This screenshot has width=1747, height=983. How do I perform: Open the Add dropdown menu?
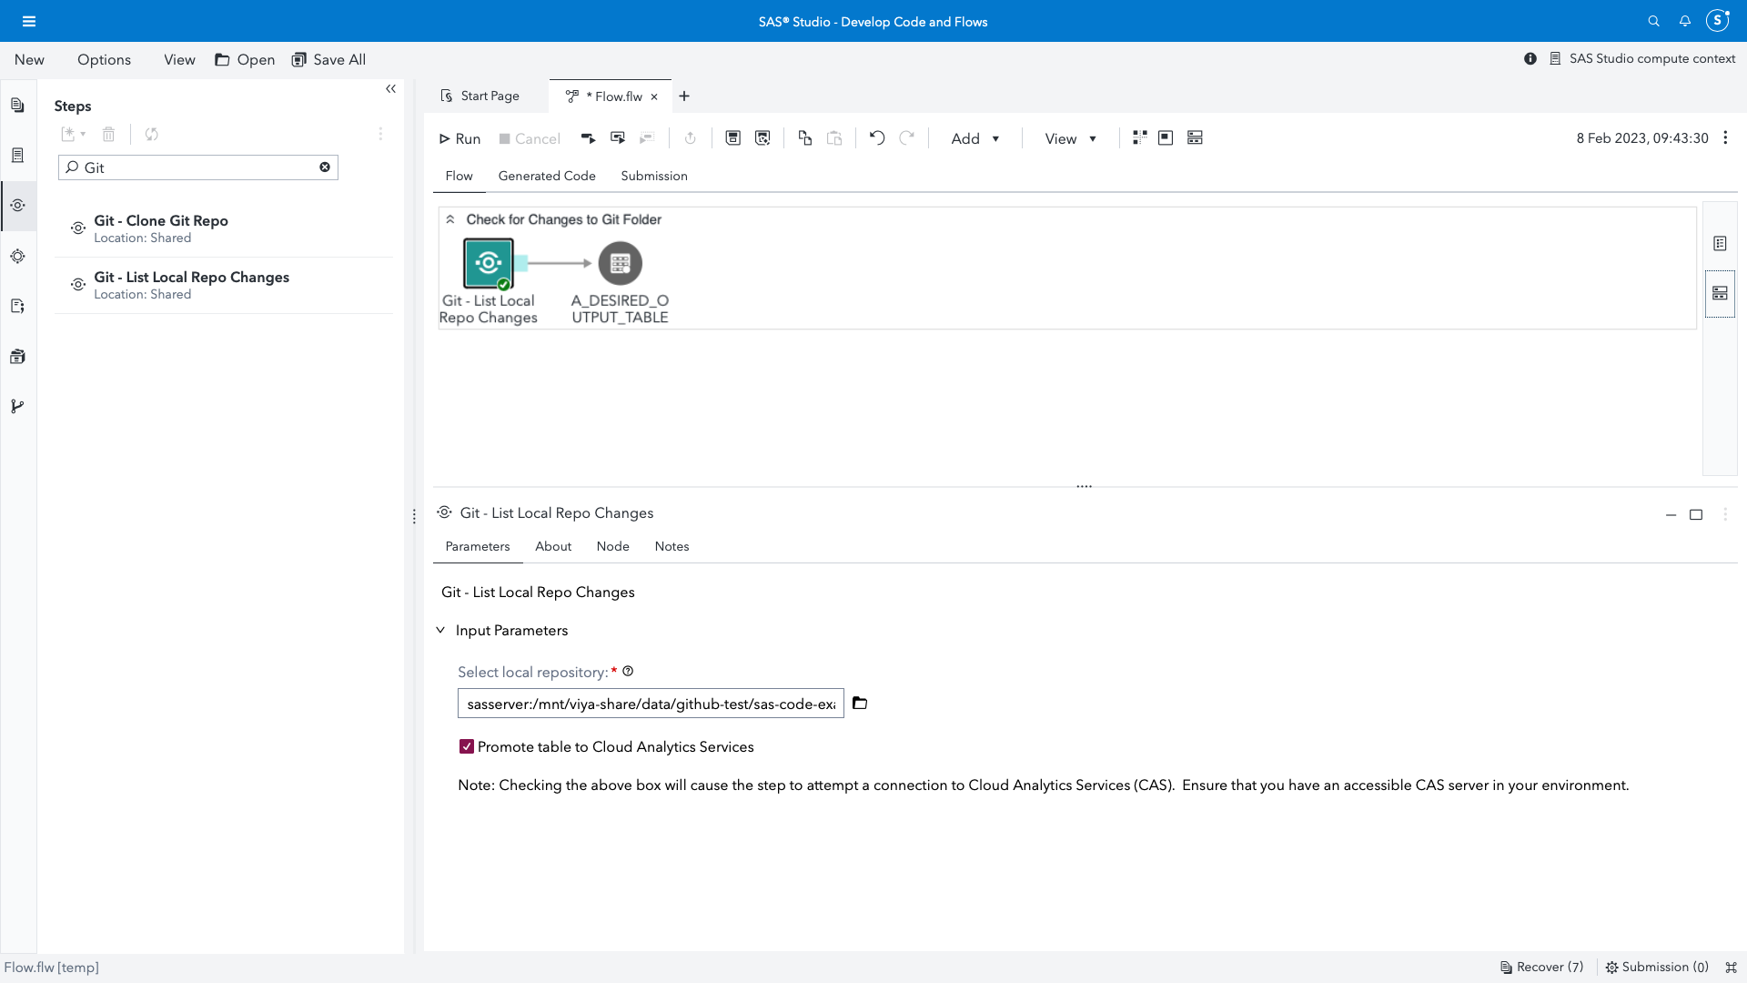pos(975,138)
